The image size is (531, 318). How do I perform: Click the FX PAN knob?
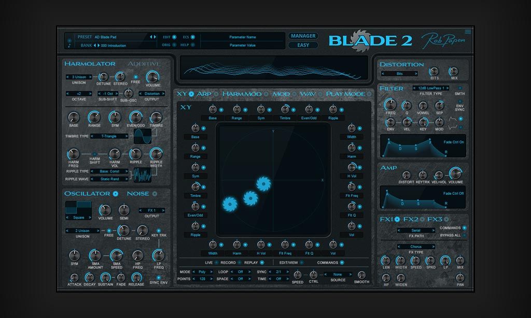[x=460, y=278]
